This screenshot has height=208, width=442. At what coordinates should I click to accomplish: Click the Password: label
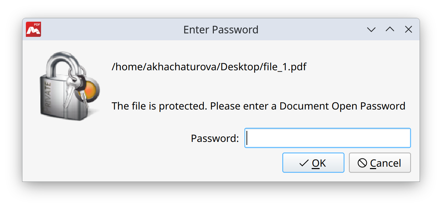coord(215,138)
